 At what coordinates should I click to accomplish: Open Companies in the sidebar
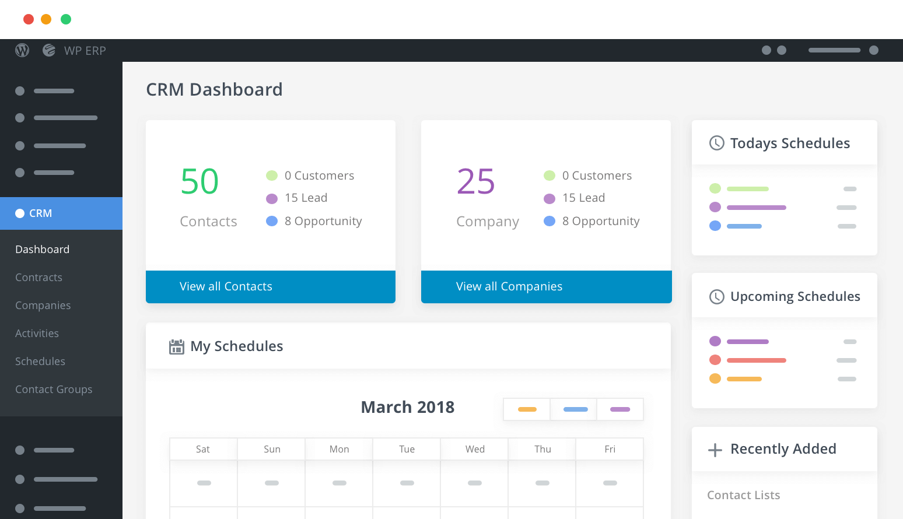43,306
